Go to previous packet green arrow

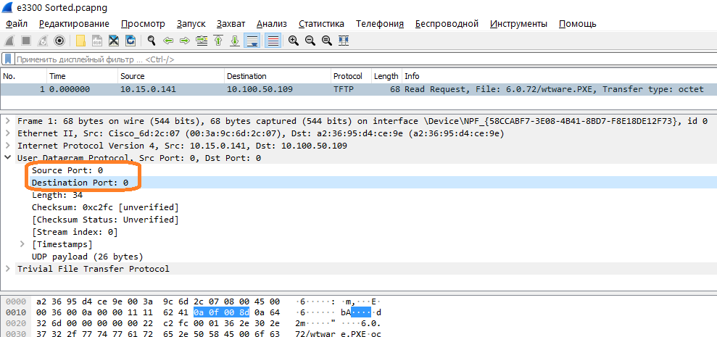point(168,41)
